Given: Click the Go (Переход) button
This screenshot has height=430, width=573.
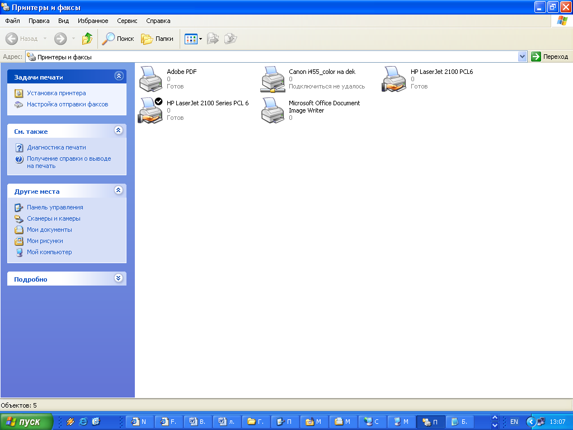Looking at the screenshot, I should point(549,57).
